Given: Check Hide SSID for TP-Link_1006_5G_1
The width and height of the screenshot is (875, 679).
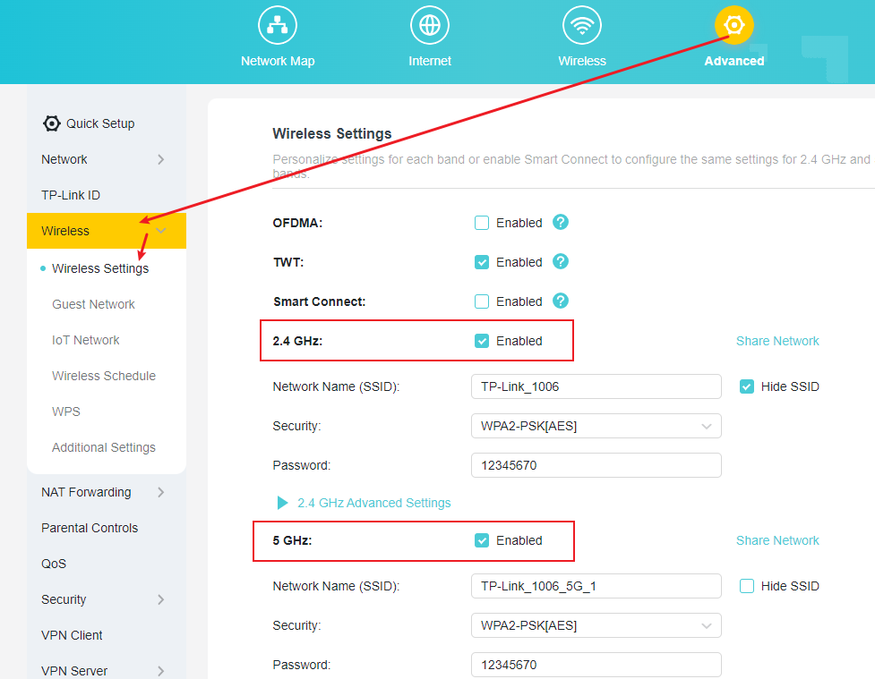Looking at the screenshot, I should point(747,586).
